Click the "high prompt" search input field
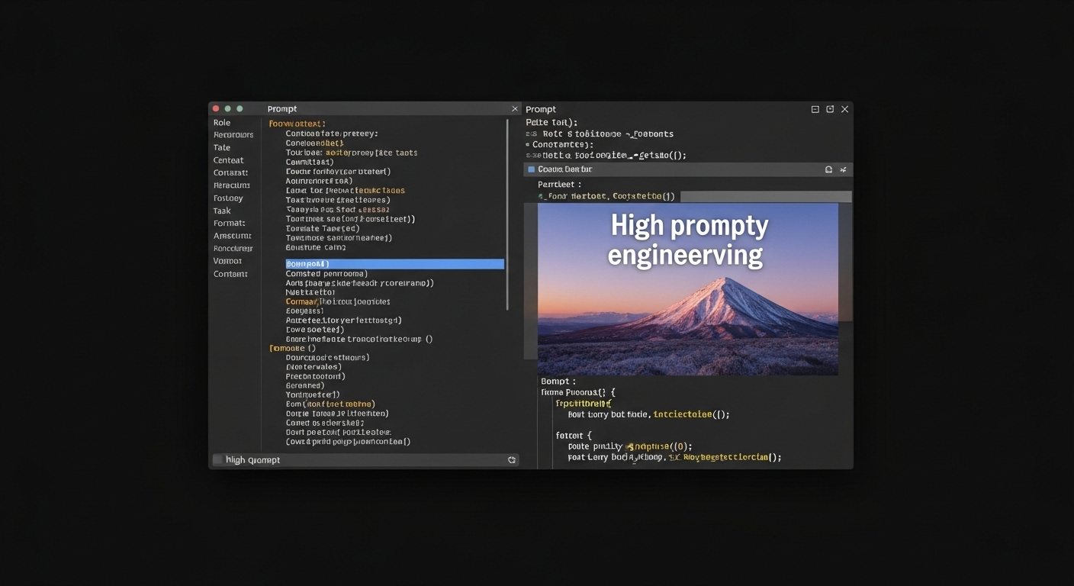Image resolution: width=1074 pixels, height=586 pixels. point(366,460)
